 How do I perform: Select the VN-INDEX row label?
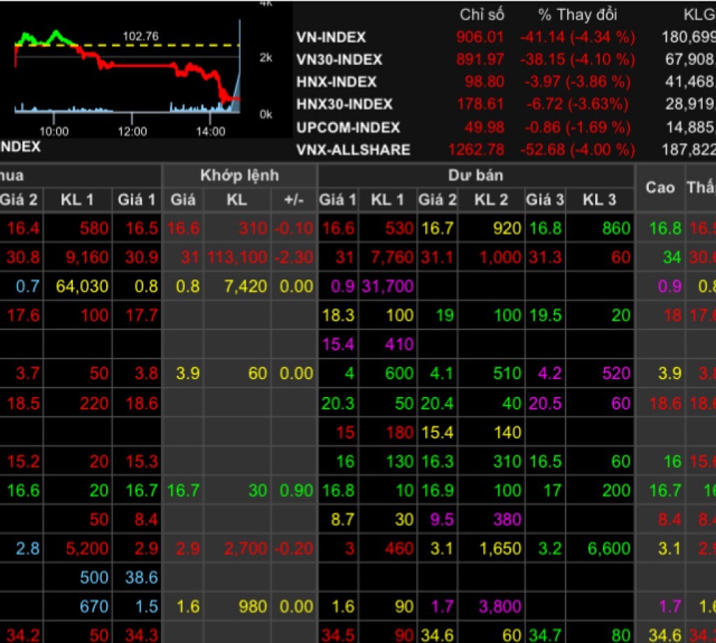pos(331,37)
